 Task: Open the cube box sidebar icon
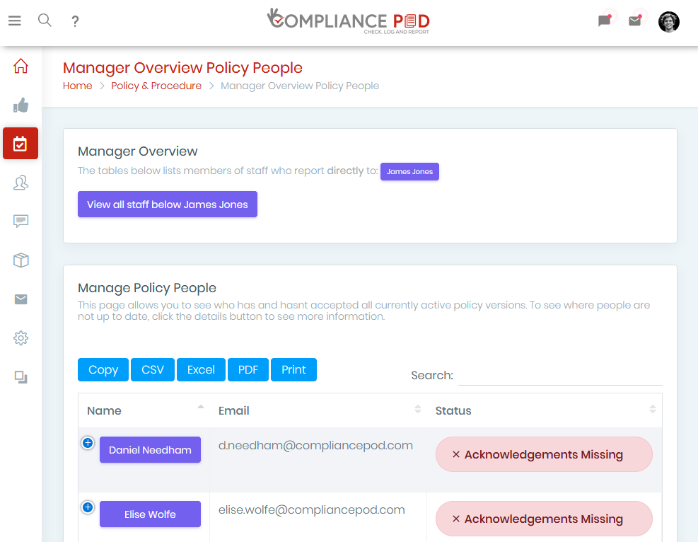(x=21, y=260)
